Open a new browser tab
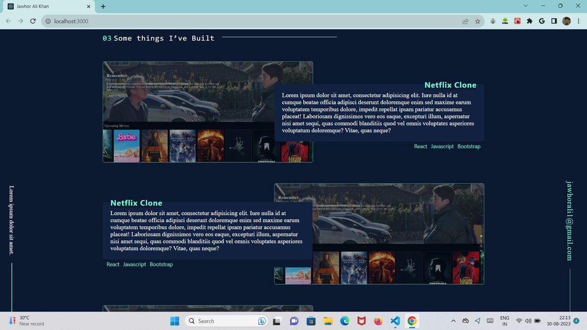Viewport: 587px width, 330px height. (x=103, y=6)
